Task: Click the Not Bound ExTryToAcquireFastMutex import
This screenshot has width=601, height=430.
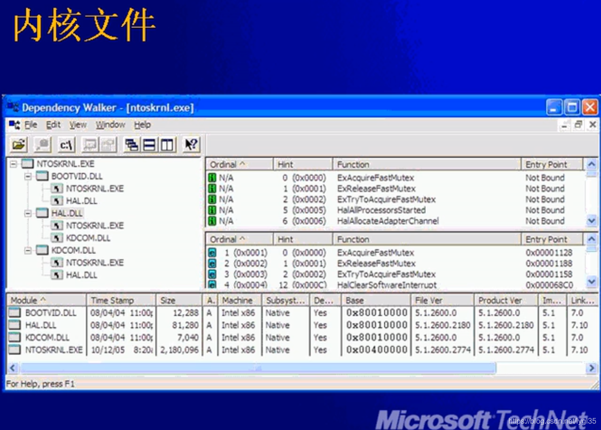Action: coord(386,200)
